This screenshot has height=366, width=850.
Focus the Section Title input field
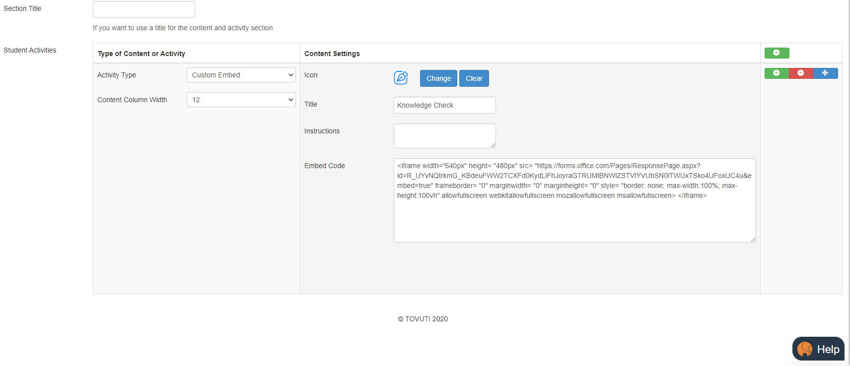tap(144, 9)
